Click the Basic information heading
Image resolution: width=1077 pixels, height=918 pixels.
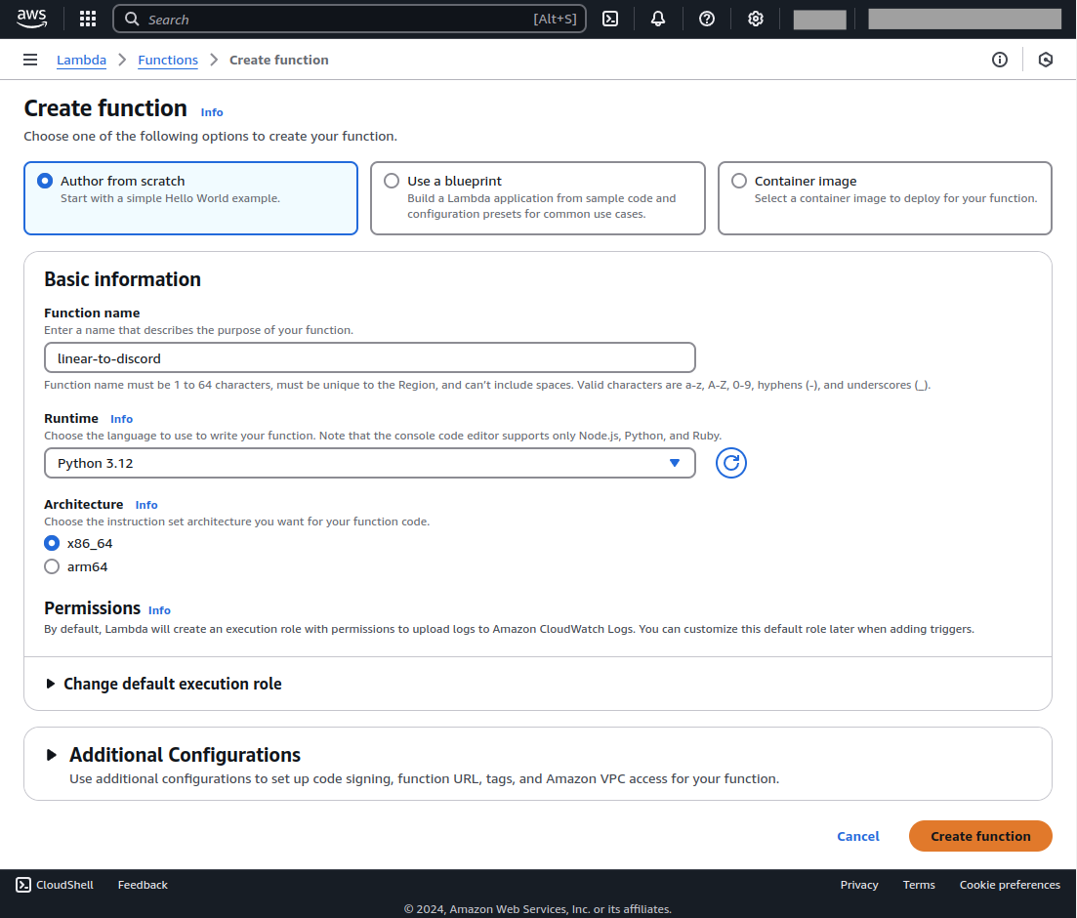click(x=122, y=279)
